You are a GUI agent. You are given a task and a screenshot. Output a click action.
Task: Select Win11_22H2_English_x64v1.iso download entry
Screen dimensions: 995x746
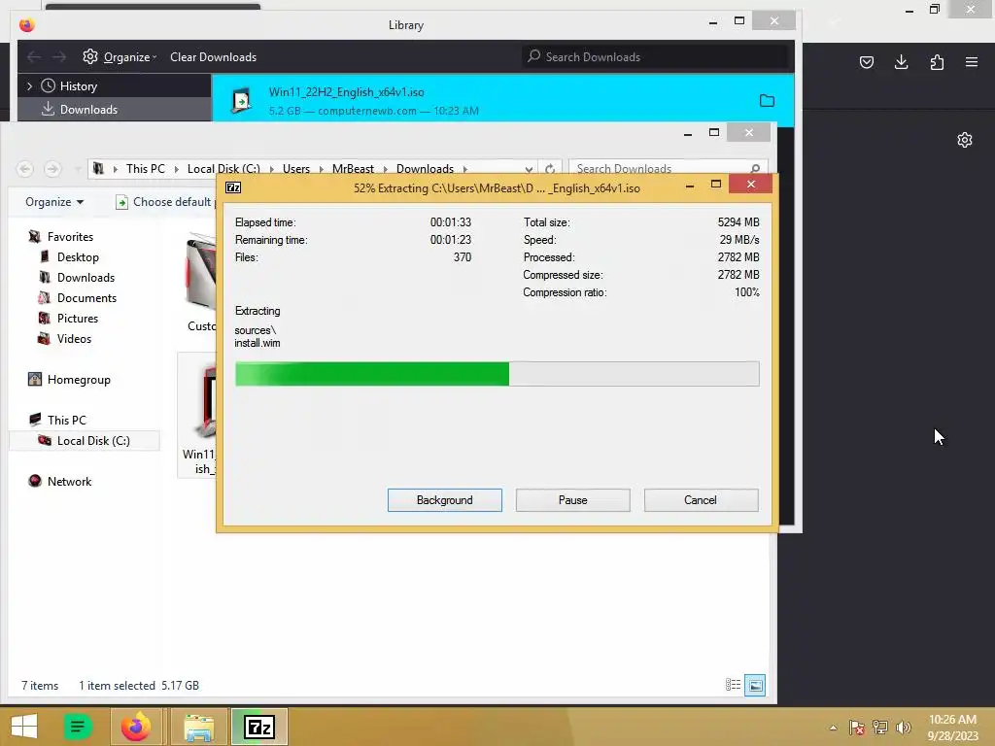[502, 100]
